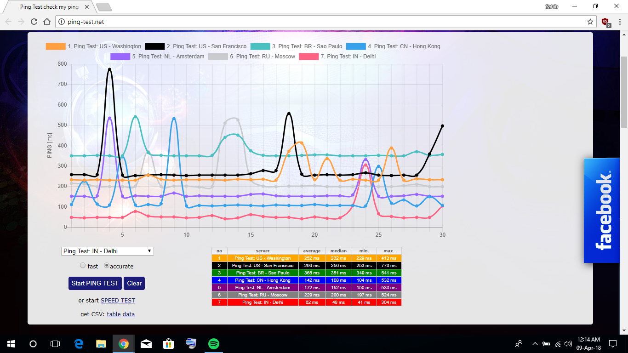The height and width of the screenshot is (353, 628).
Task: Select the accurate radio button
Action: [107, 266]
